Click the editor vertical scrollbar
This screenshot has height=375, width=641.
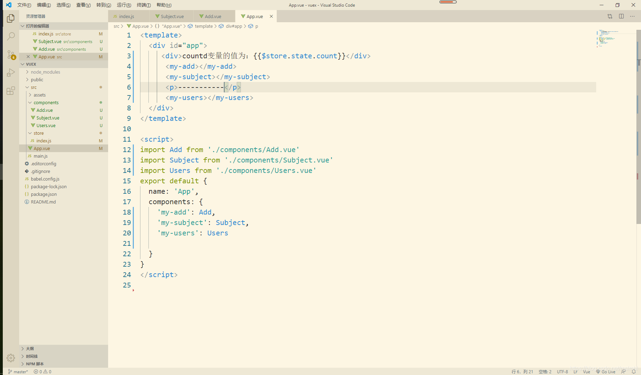coord(639,127)
